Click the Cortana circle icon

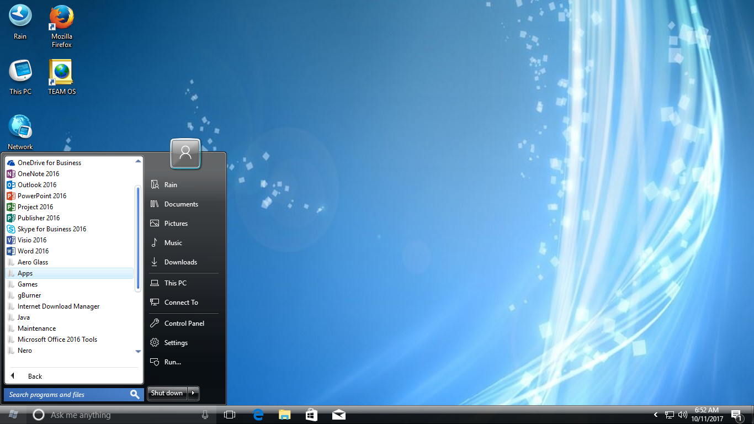coord(38,415)
